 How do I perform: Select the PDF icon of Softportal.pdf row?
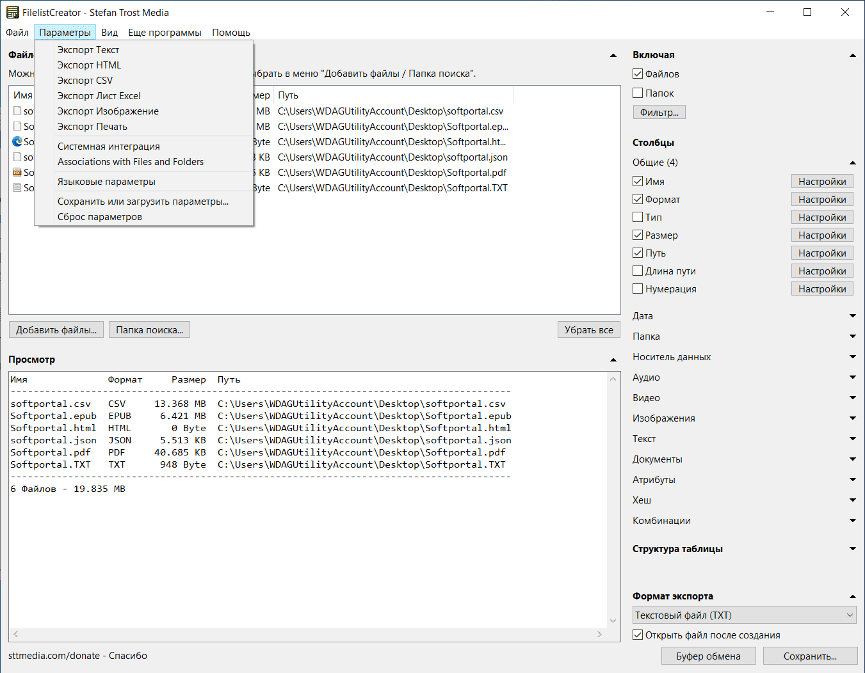point(17,172)
